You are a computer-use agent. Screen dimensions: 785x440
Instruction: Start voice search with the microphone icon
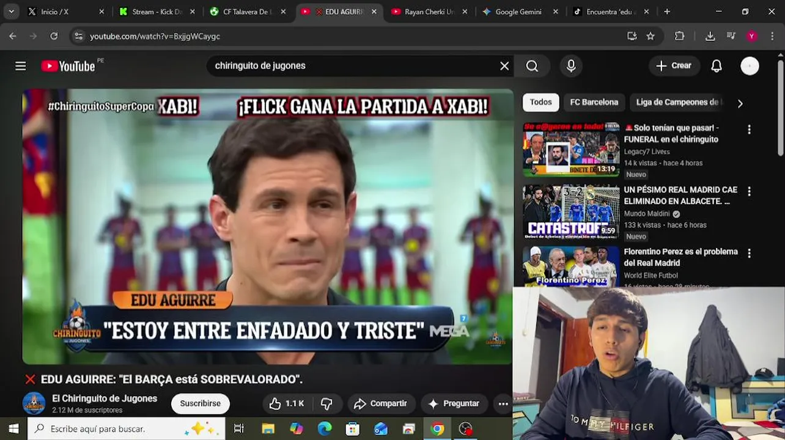pos(571,66)
